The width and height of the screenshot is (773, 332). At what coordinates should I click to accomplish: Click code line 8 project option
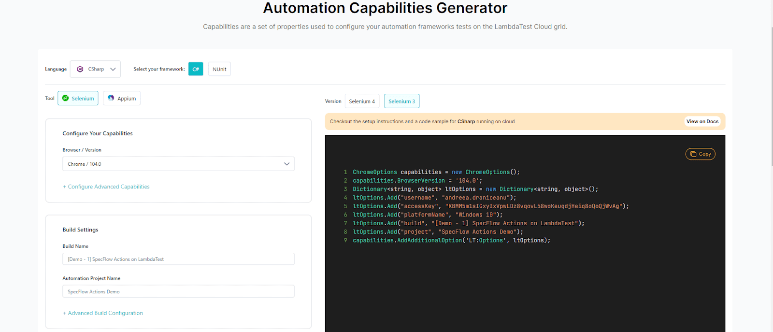point(438,232)
